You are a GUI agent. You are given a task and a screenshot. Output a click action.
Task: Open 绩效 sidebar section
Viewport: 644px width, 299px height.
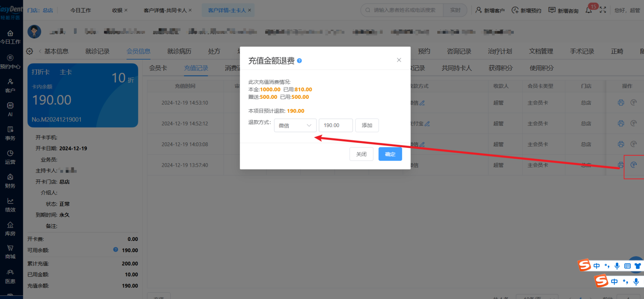pos(10,205)
